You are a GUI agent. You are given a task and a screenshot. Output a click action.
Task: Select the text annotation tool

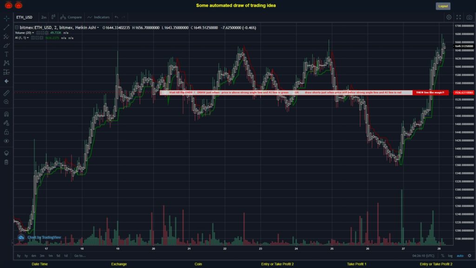click(7, 54)
